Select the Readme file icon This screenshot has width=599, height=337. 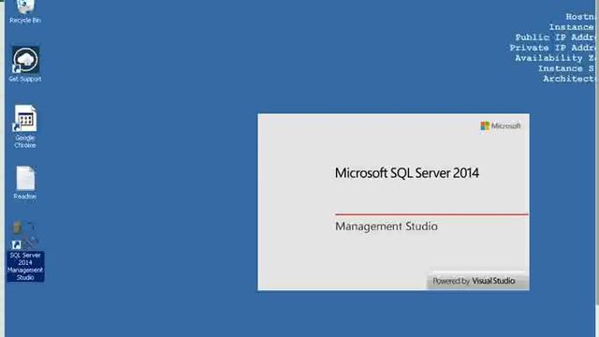click(x=25, y=178)
